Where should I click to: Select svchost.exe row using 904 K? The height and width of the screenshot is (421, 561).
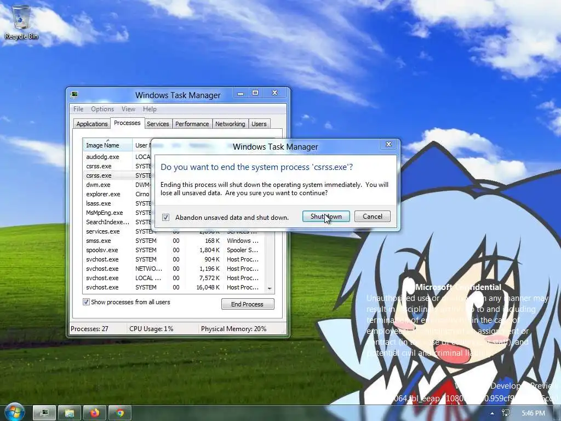(175, 259)
